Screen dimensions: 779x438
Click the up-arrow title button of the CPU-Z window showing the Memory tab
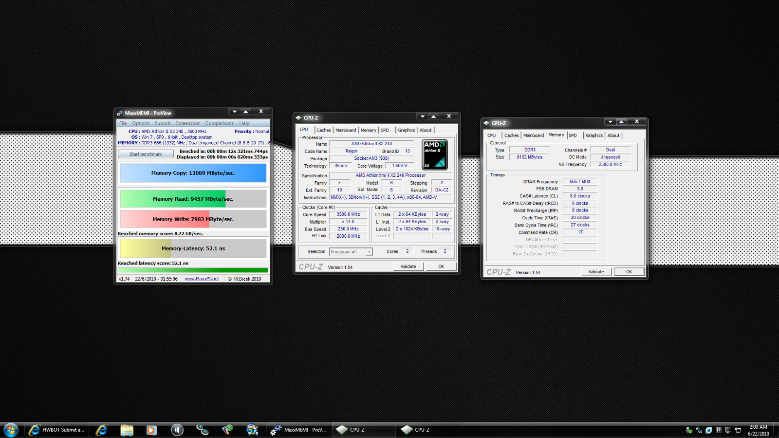pyautogui.click(x=621, y=122)
